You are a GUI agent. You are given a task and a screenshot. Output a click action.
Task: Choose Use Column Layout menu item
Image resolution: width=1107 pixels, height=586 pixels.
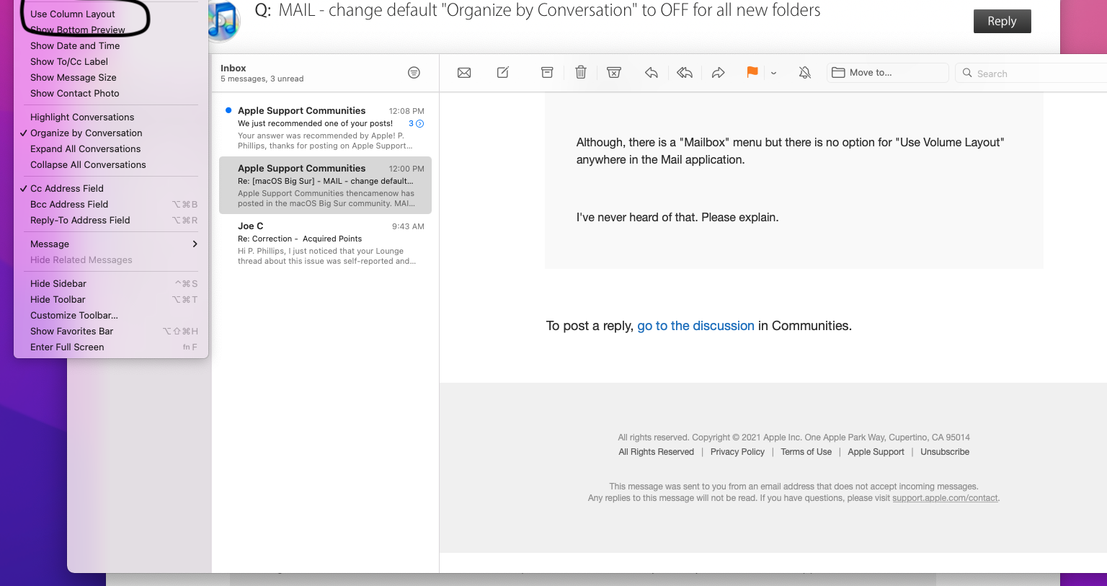pyautogui.click(x=73, y=14)
